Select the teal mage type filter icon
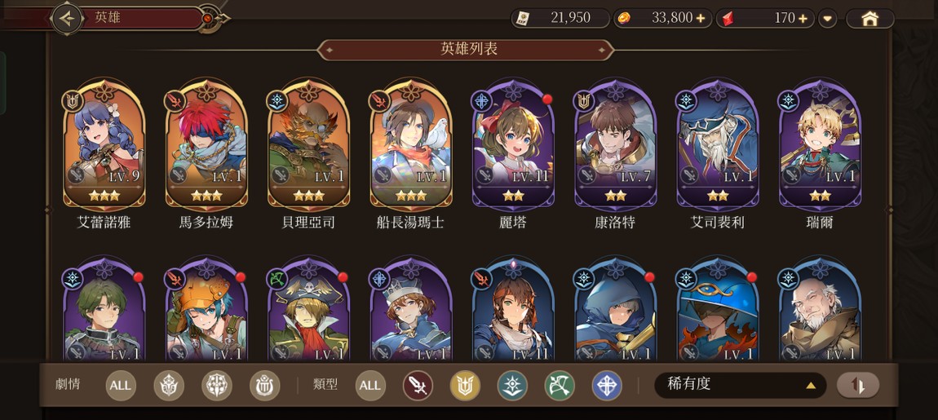The height and width of the screenshot is (420, 938). point(512,385)
